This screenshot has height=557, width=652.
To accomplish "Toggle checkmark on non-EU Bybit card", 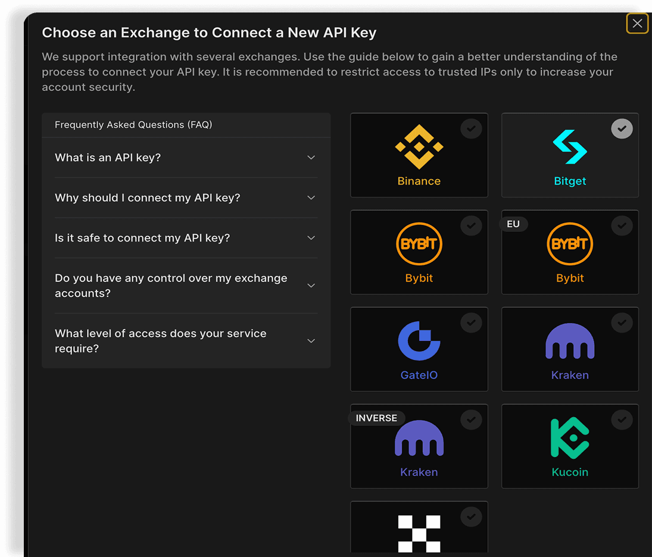I will [471, 226].
